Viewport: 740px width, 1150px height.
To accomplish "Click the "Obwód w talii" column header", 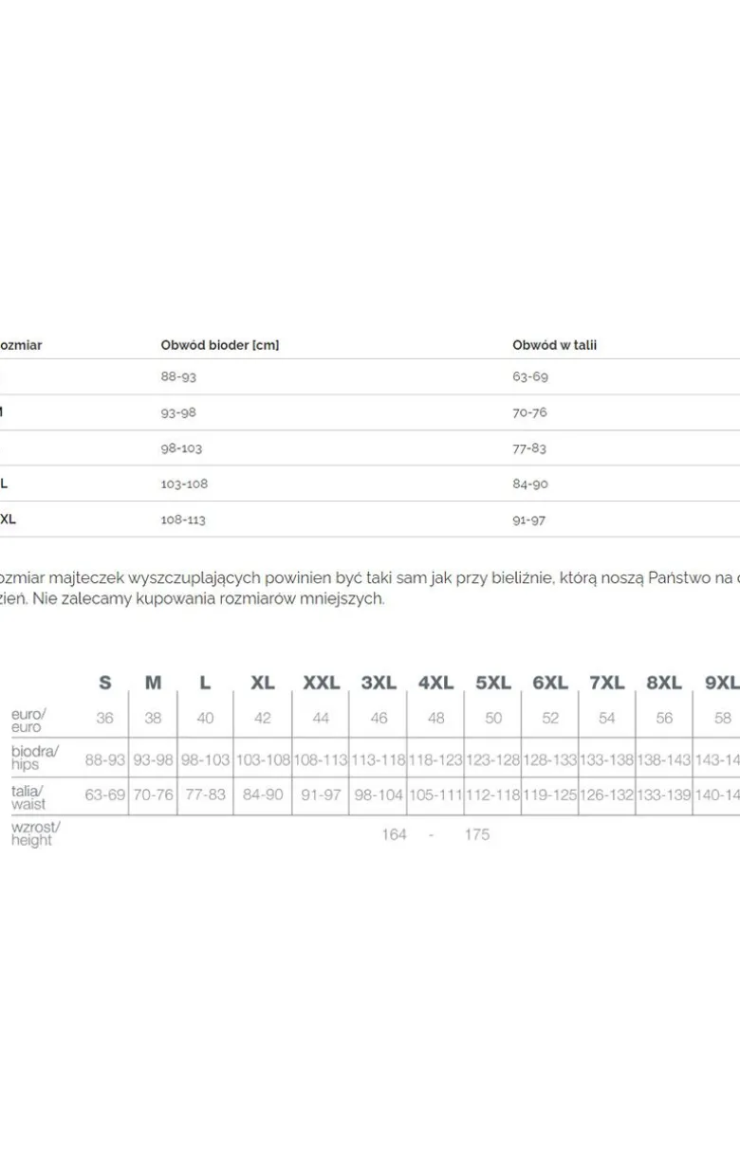I will coord(555,345).
